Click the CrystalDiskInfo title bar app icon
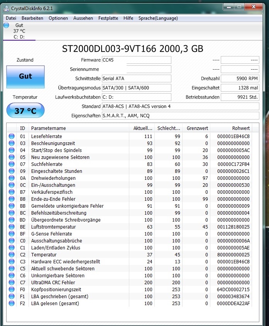 7,9
